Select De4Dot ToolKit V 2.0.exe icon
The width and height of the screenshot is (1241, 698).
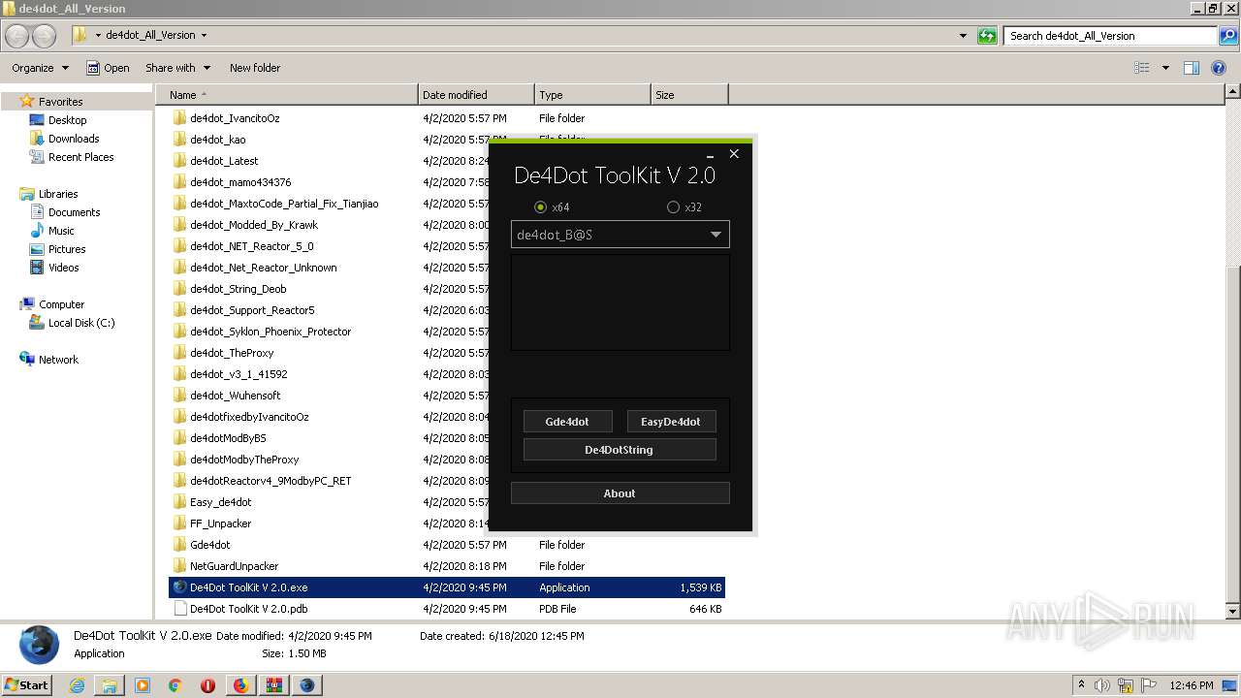pos(179,587)
